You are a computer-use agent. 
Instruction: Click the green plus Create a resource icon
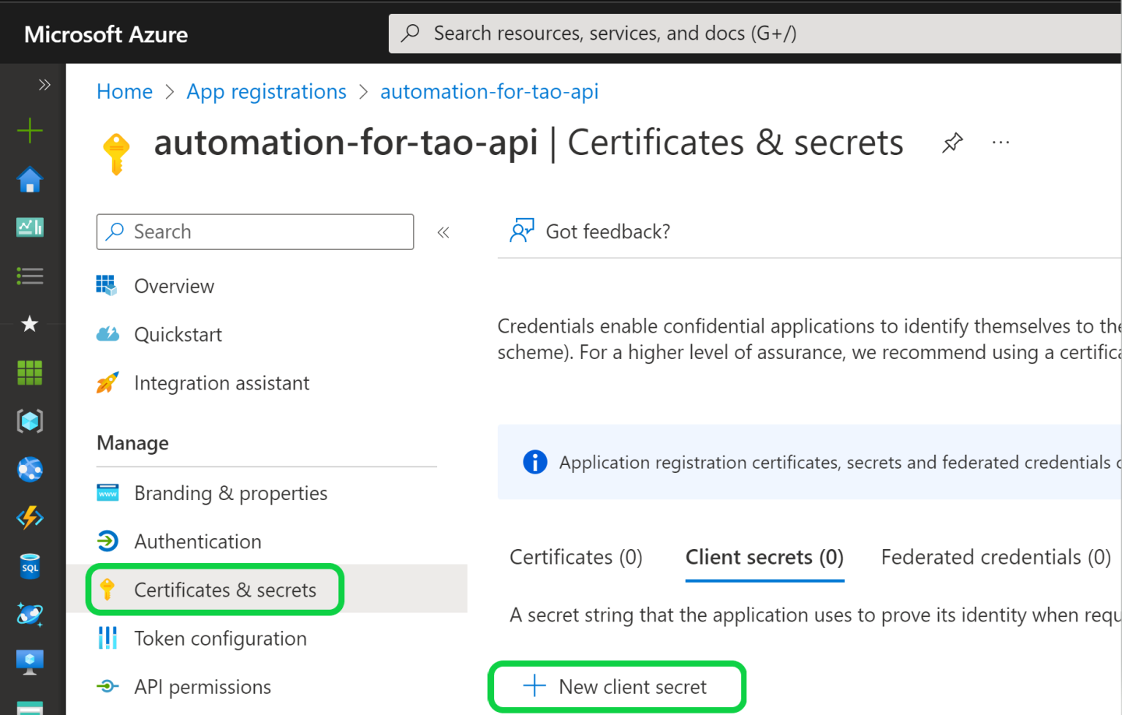click(30, 130)
